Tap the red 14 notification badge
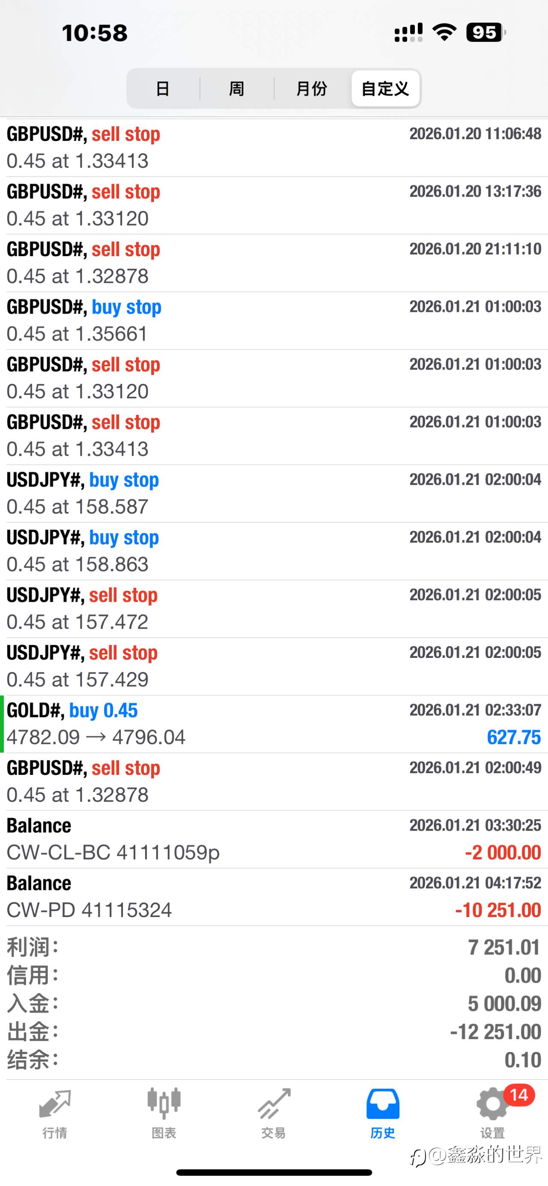 click(518, 1095)
